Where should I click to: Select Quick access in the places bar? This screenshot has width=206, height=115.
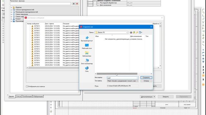click(87, 39)
